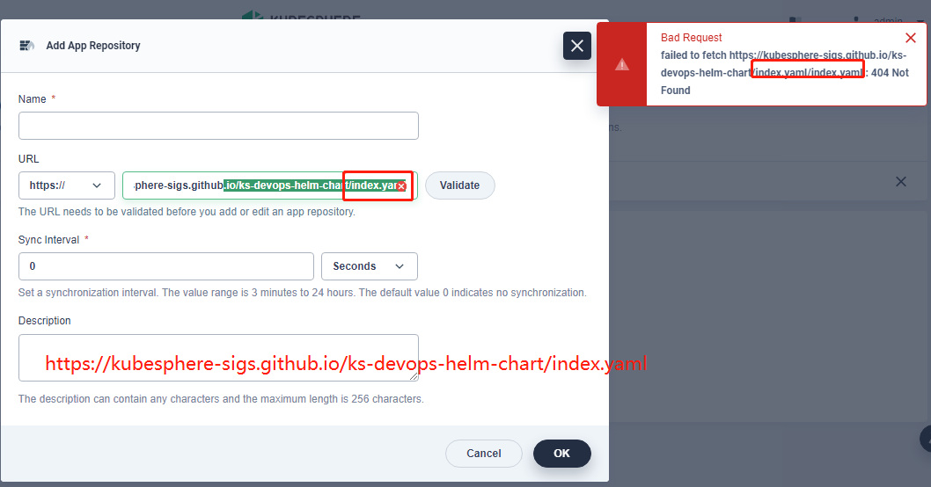
Task: Click the 'failed to fetch' error message text
Action: tap(784, 72)
